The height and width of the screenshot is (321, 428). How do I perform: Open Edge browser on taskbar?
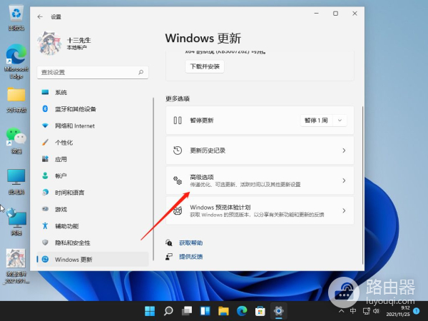(242, 311)
